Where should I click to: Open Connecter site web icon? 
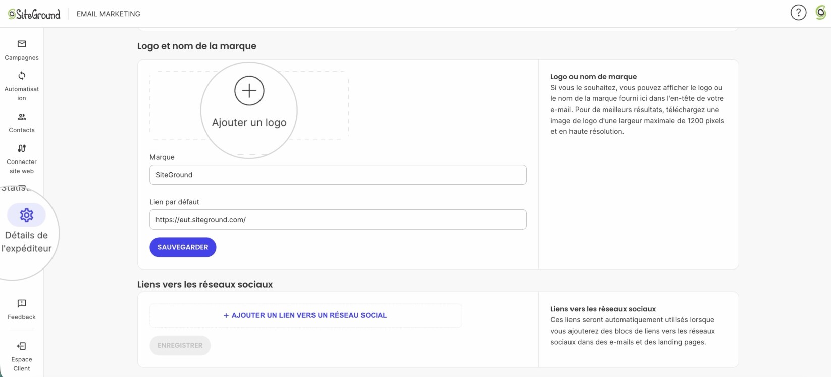point(22,148)
